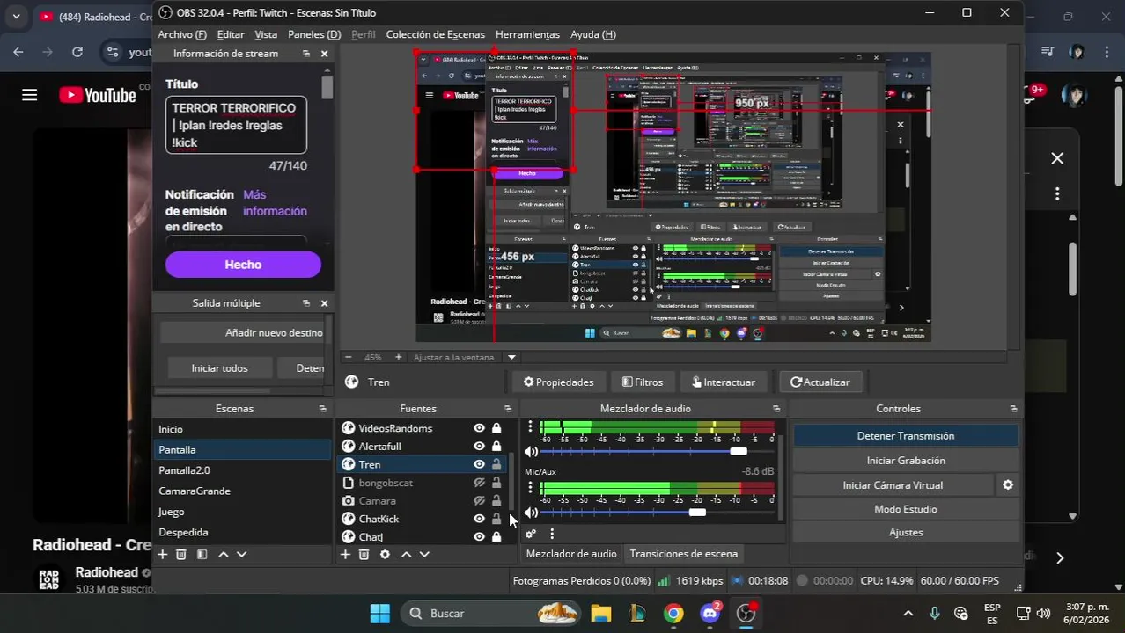Open the Paneles menu
The height and width of the screenshot is (633, 1125).
[x=314, y=34]
